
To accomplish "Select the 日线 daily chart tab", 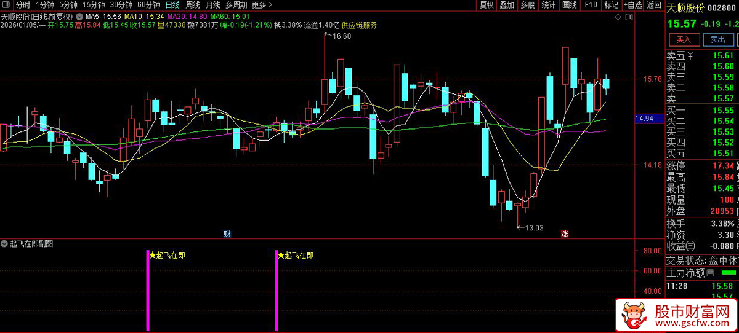I will pos(172,5).
